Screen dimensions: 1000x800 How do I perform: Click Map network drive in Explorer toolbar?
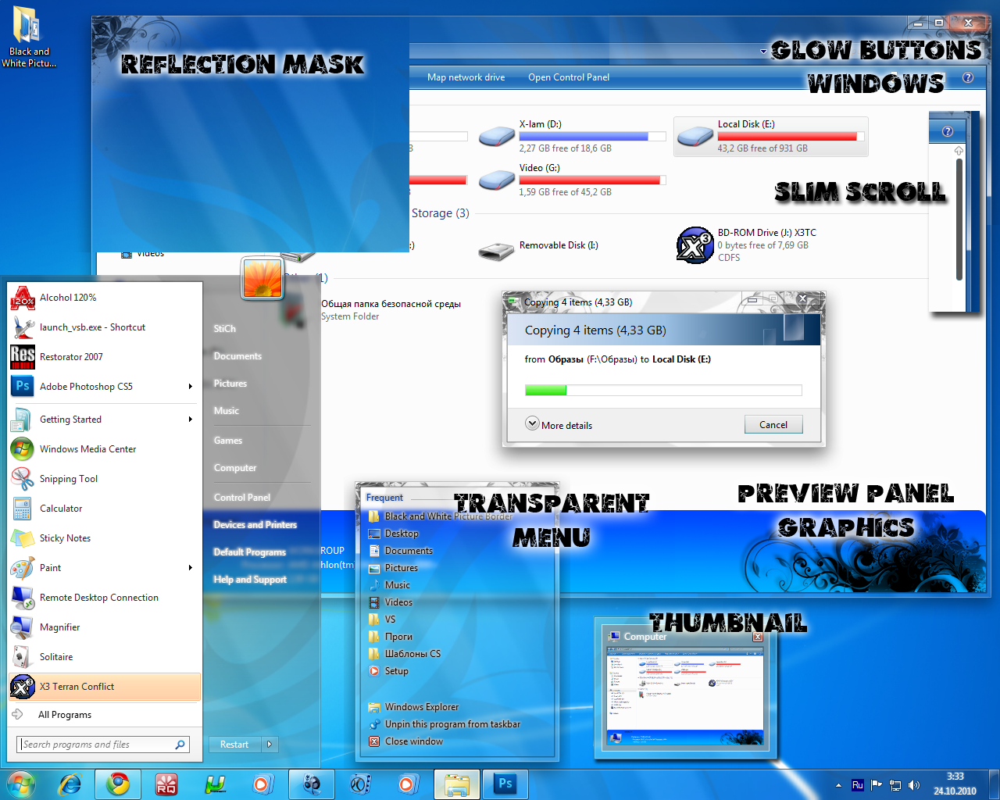[466, 77]
